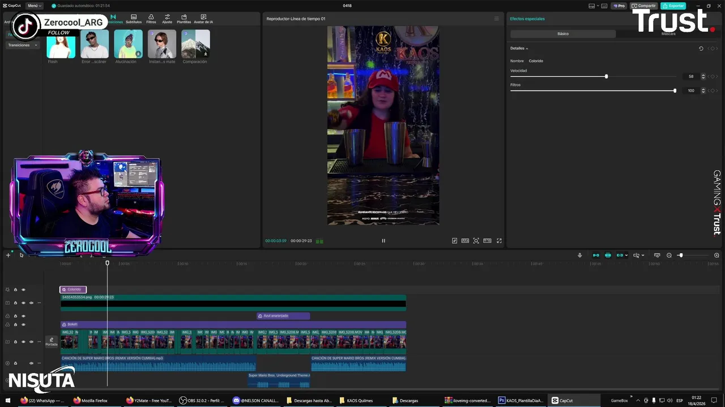Adjust the Filtros value stepper
Viewport: 725px width, 407px height.
(x=703, y=90)
